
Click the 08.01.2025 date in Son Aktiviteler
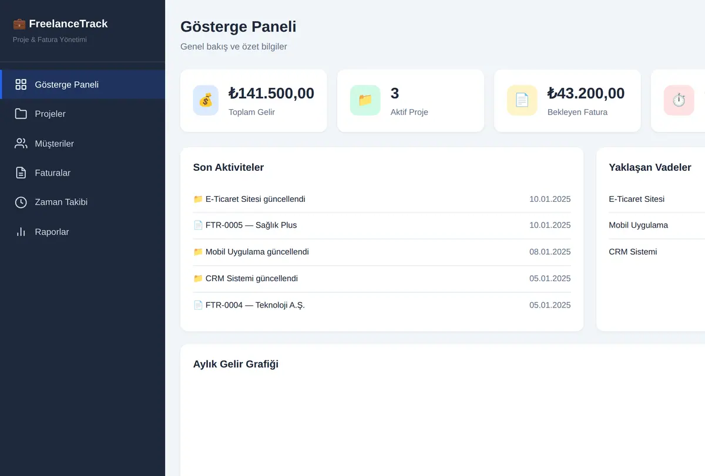coord(550,252)
